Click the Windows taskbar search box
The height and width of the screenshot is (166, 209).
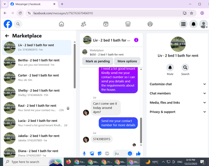(x=33, y=162)
